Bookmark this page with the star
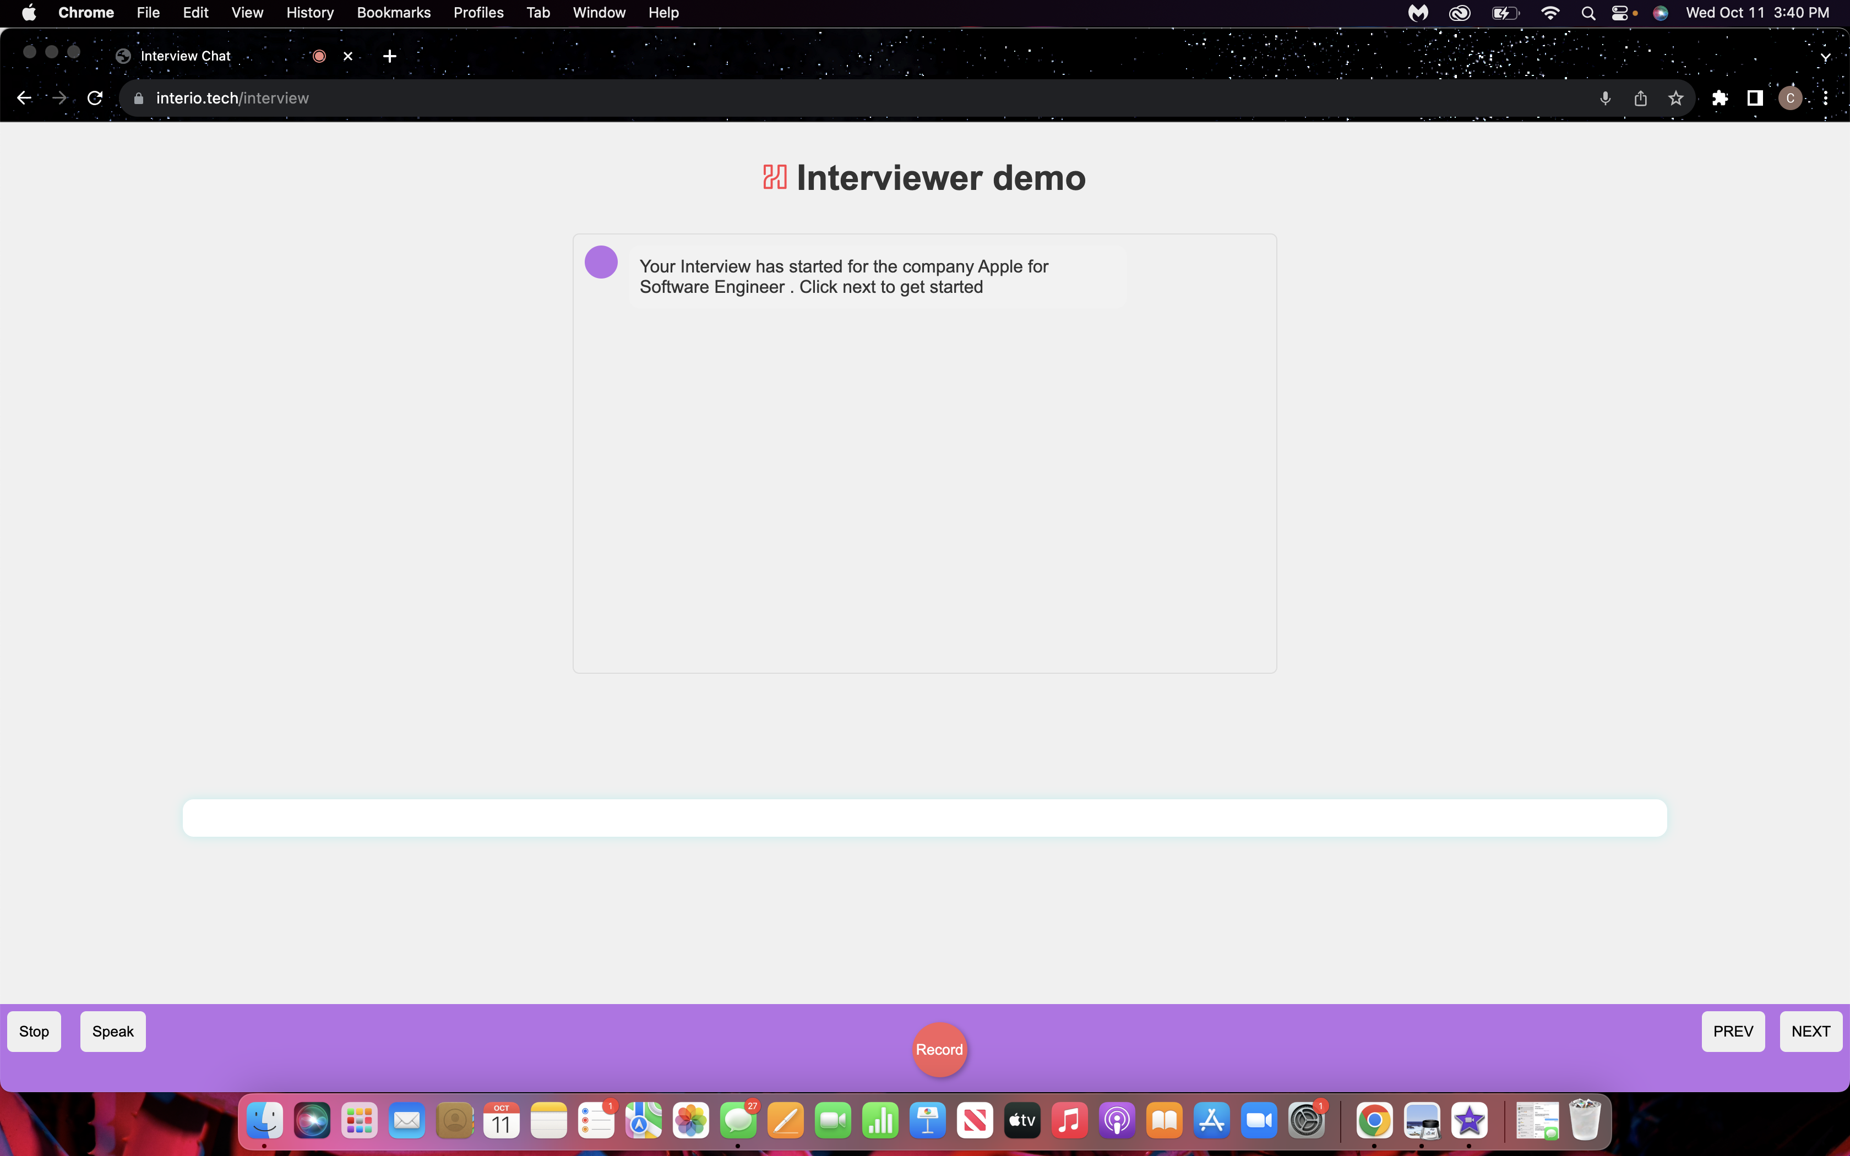 (x=1675, y=98)
